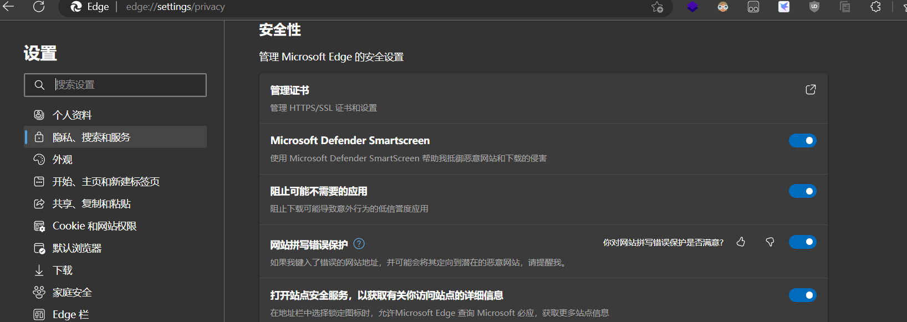Image resolution: width=907 pixels, height=322 pixels.
Task: Click the 安全性 section heading
Action: (280, 30)
